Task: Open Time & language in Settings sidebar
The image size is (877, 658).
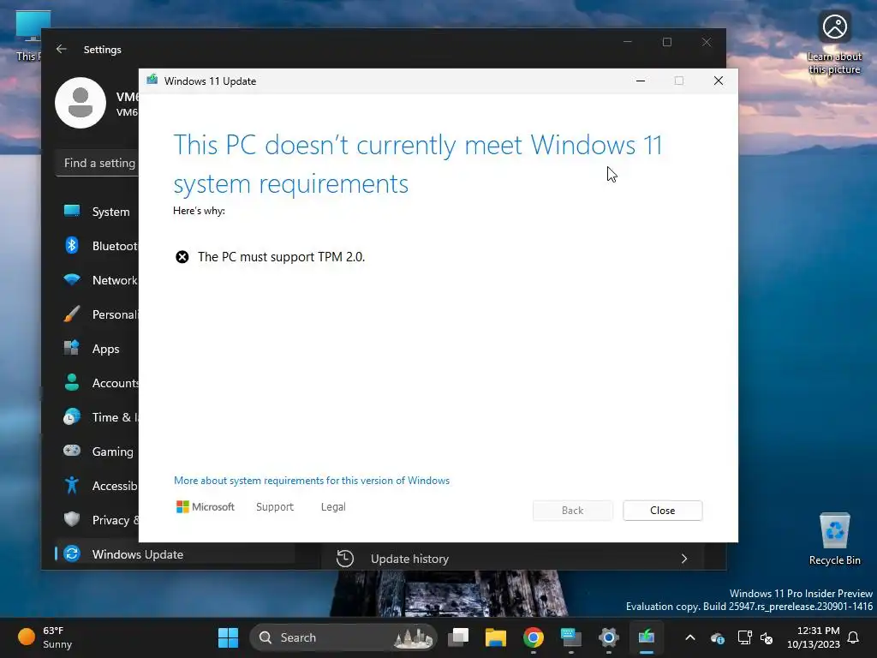Action: (98, 417)
